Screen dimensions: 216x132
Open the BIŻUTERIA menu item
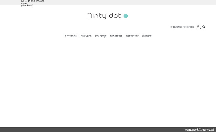[x=116, y=36]
